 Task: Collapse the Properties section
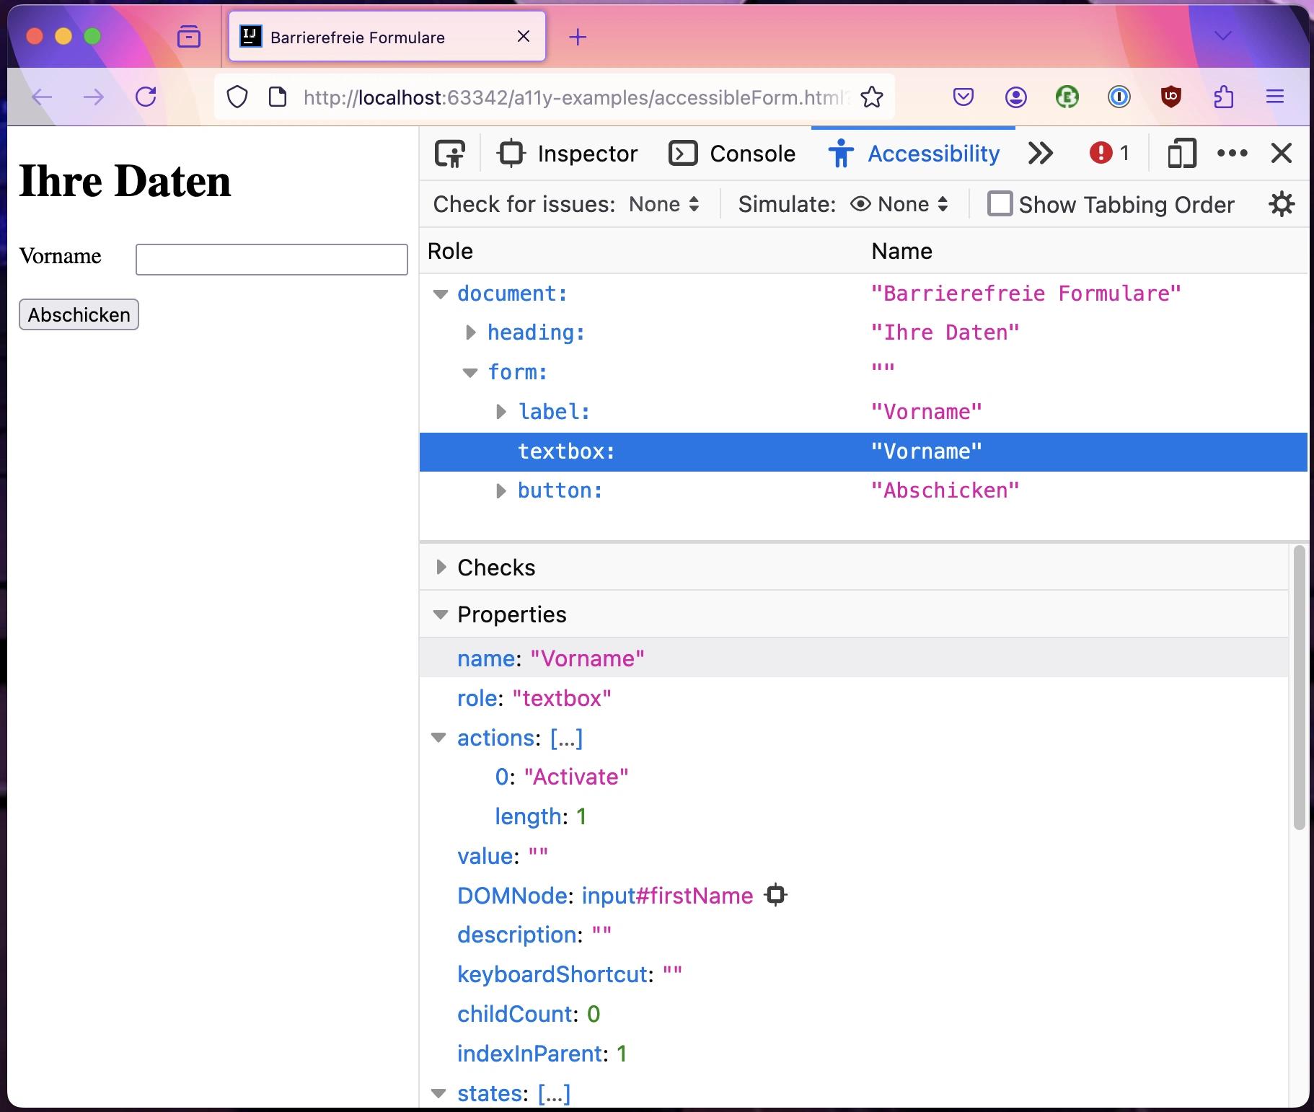pos(441,614)
